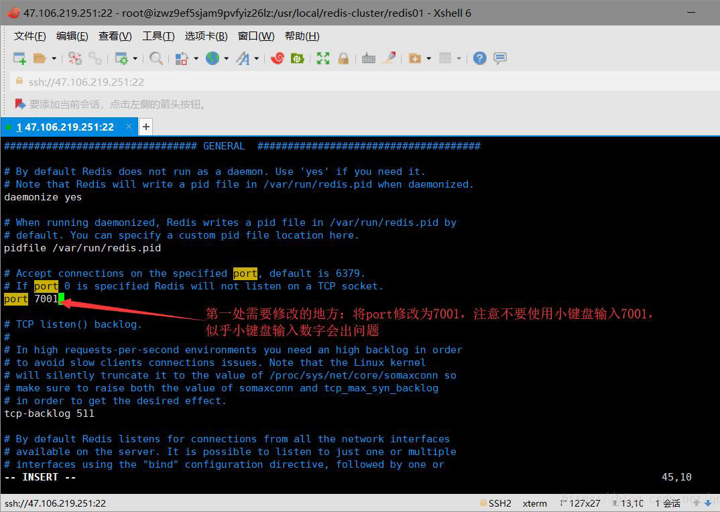Click the Font toolbar icon
The width and height of the screenshot is (720, 512).
coord(243,58)
